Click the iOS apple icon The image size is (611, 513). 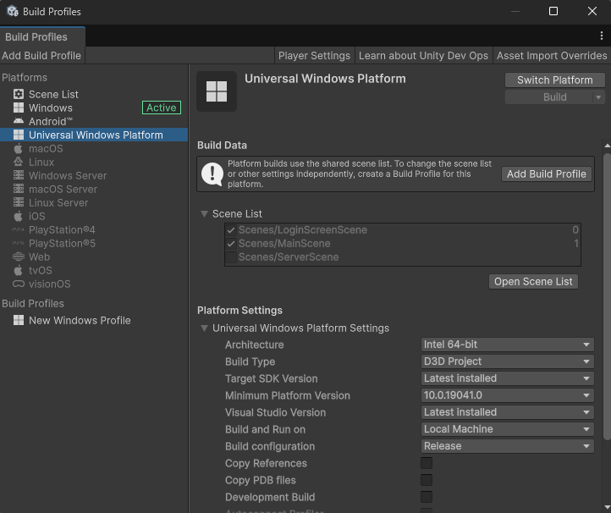tap(19, 216)
